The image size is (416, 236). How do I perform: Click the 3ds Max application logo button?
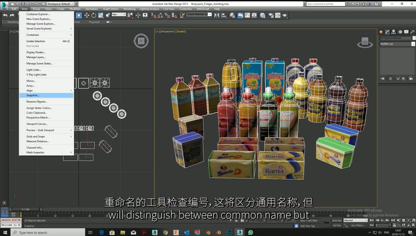tap(4, 5)
